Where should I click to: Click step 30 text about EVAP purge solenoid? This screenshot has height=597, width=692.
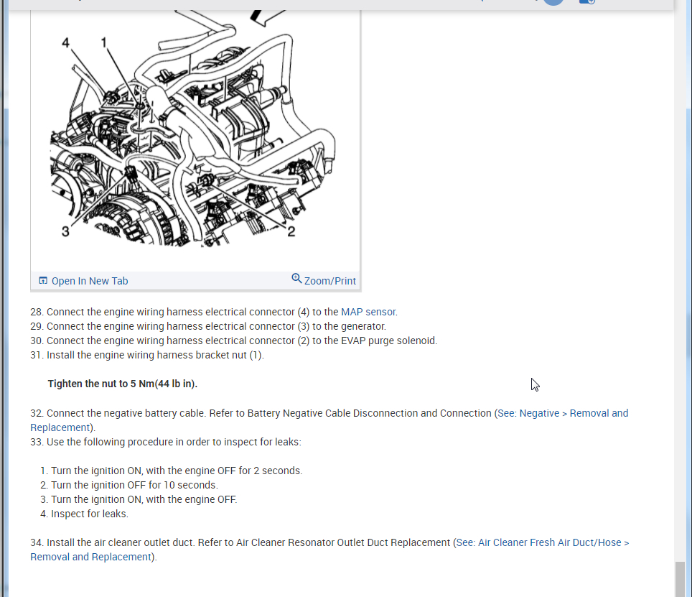pyautogui.click(x=234, y=341)
